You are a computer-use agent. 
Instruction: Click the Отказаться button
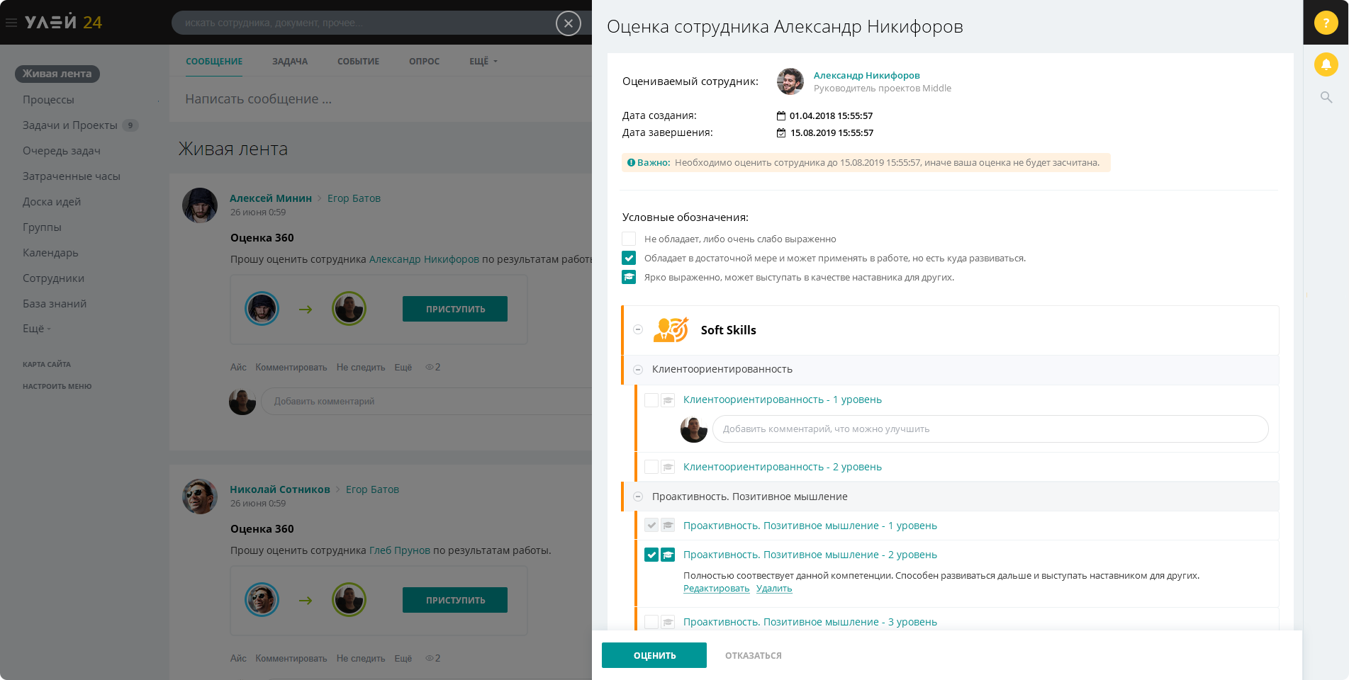[x=753, y=656]
